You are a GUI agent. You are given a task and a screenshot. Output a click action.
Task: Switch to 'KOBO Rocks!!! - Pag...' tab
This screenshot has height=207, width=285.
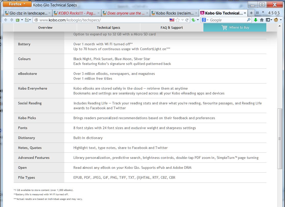pyautogui.click(x=77, y=13)
